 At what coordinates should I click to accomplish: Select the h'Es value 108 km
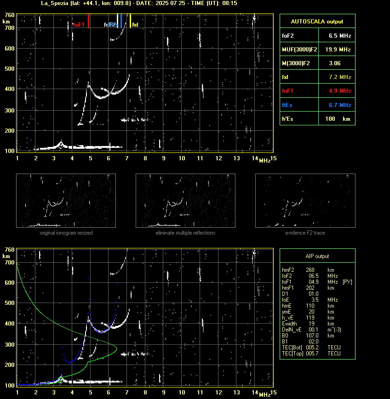tap(338, 118)
